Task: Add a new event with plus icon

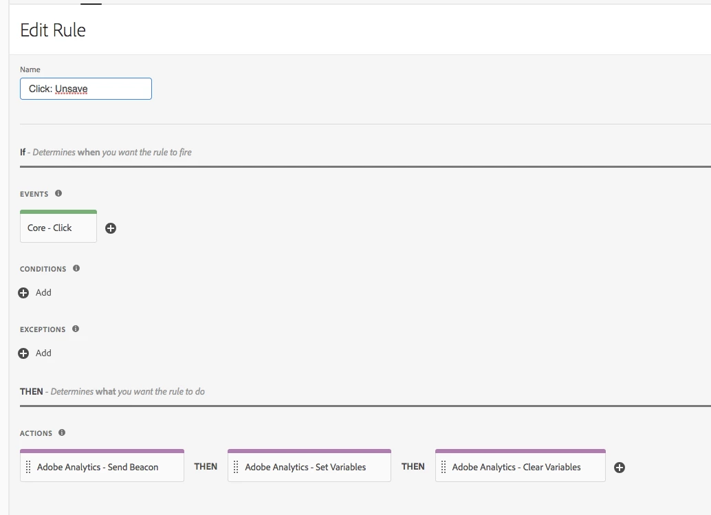Action: 111,228
